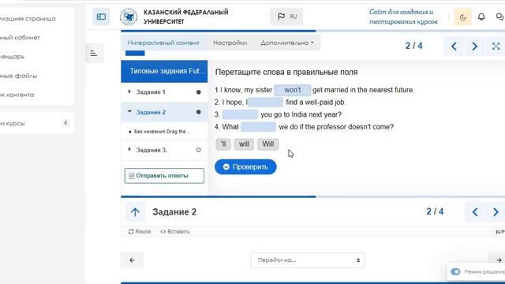Go to previous page in bottom bar
Viewport: 505px width, 284px height.
pos(475,212)
